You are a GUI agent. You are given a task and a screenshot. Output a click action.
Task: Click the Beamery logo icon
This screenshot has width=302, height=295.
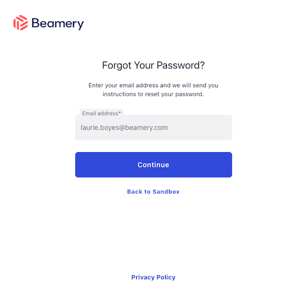click(x=21, y=23)
